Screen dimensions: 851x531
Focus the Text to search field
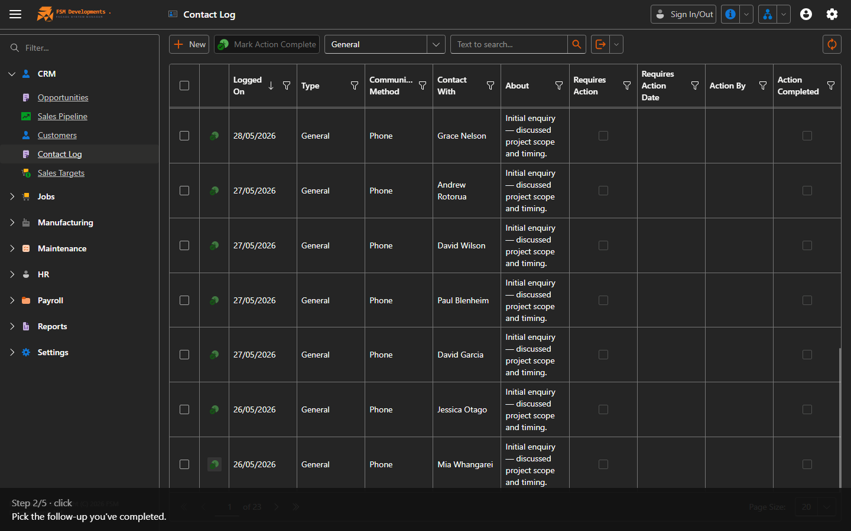coord(509,44)
